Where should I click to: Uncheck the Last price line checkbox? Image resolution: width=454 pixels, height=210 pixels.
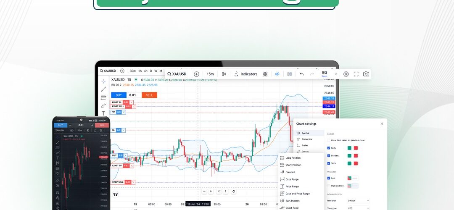pos(329,178)
